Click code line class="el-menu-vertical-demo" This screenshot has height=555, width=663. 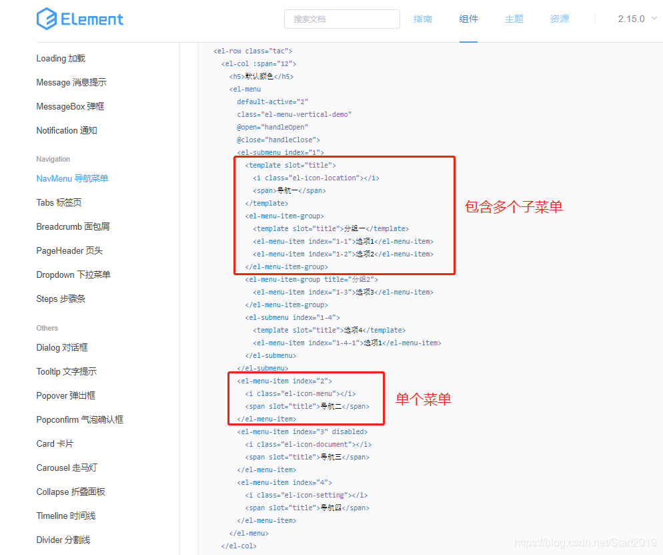tap(294, 115)
